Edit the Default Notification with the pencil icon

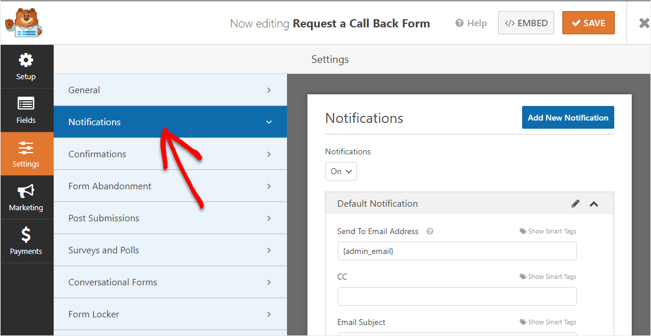(576, 203)
